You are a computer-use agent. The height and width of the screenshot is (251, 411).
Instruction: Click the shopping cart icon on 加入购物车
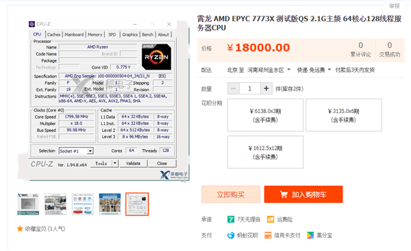click(x=284, y=194)
